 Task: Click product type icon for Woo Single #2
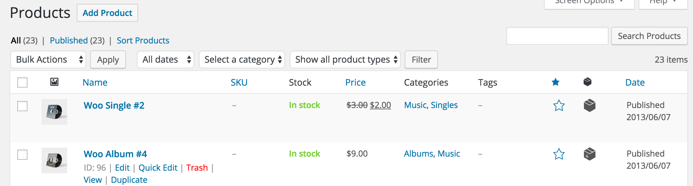589,105
